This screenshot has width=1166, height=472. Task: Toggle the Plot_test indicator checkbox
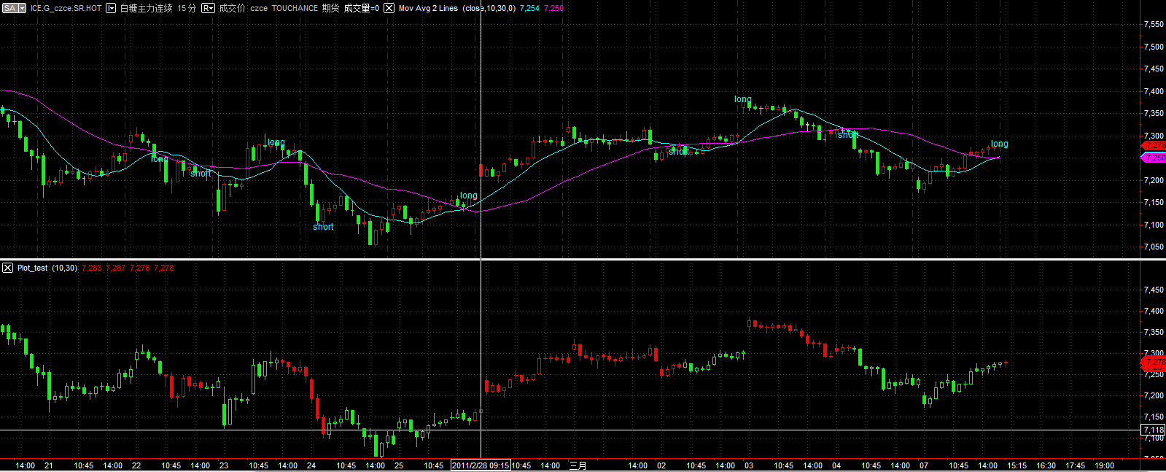coord(7,268)
